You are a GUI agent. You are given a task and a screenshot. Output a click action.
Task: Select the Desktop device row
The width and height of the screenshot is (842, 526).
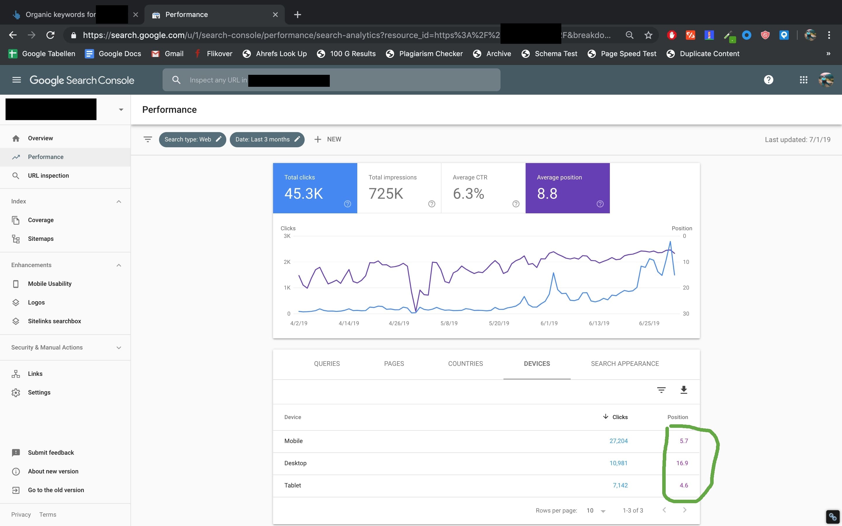[486, 463]
